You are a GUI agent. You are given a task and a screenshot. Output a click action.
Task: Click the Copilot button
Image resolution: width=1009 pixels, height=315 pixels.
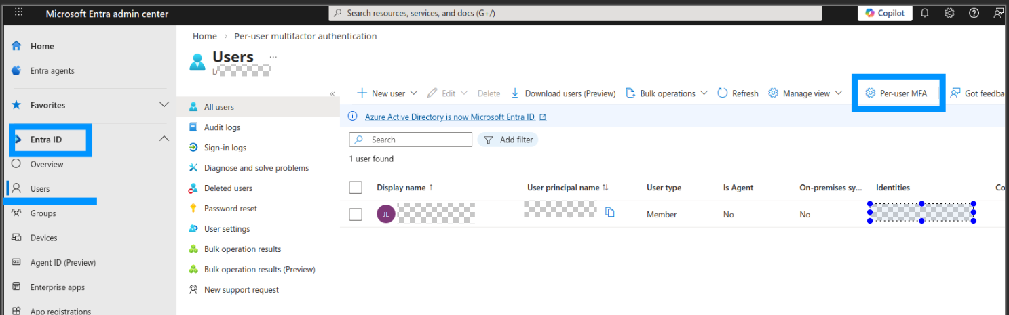pos(885,13)
